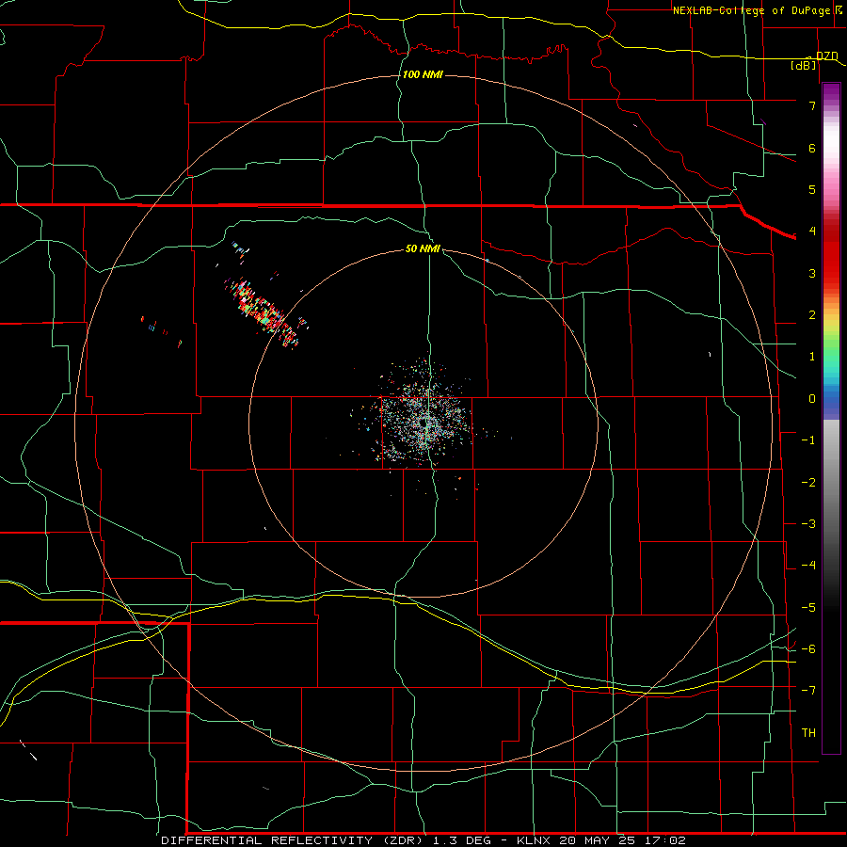The width and height of the screenshot is (847, 847).
Task: Click the 100 NMI range ring label
Action: point(423,74)
